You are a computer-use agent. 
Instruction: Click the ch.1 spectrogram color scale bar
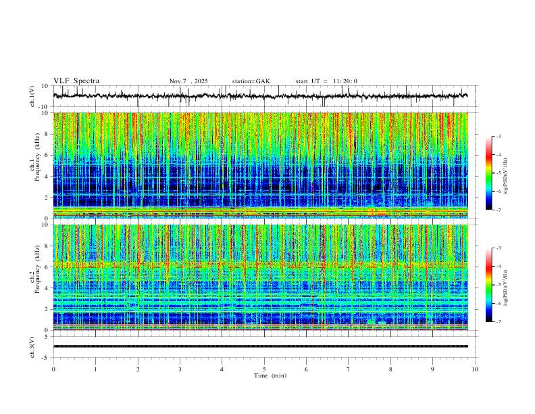coord(489,173)
